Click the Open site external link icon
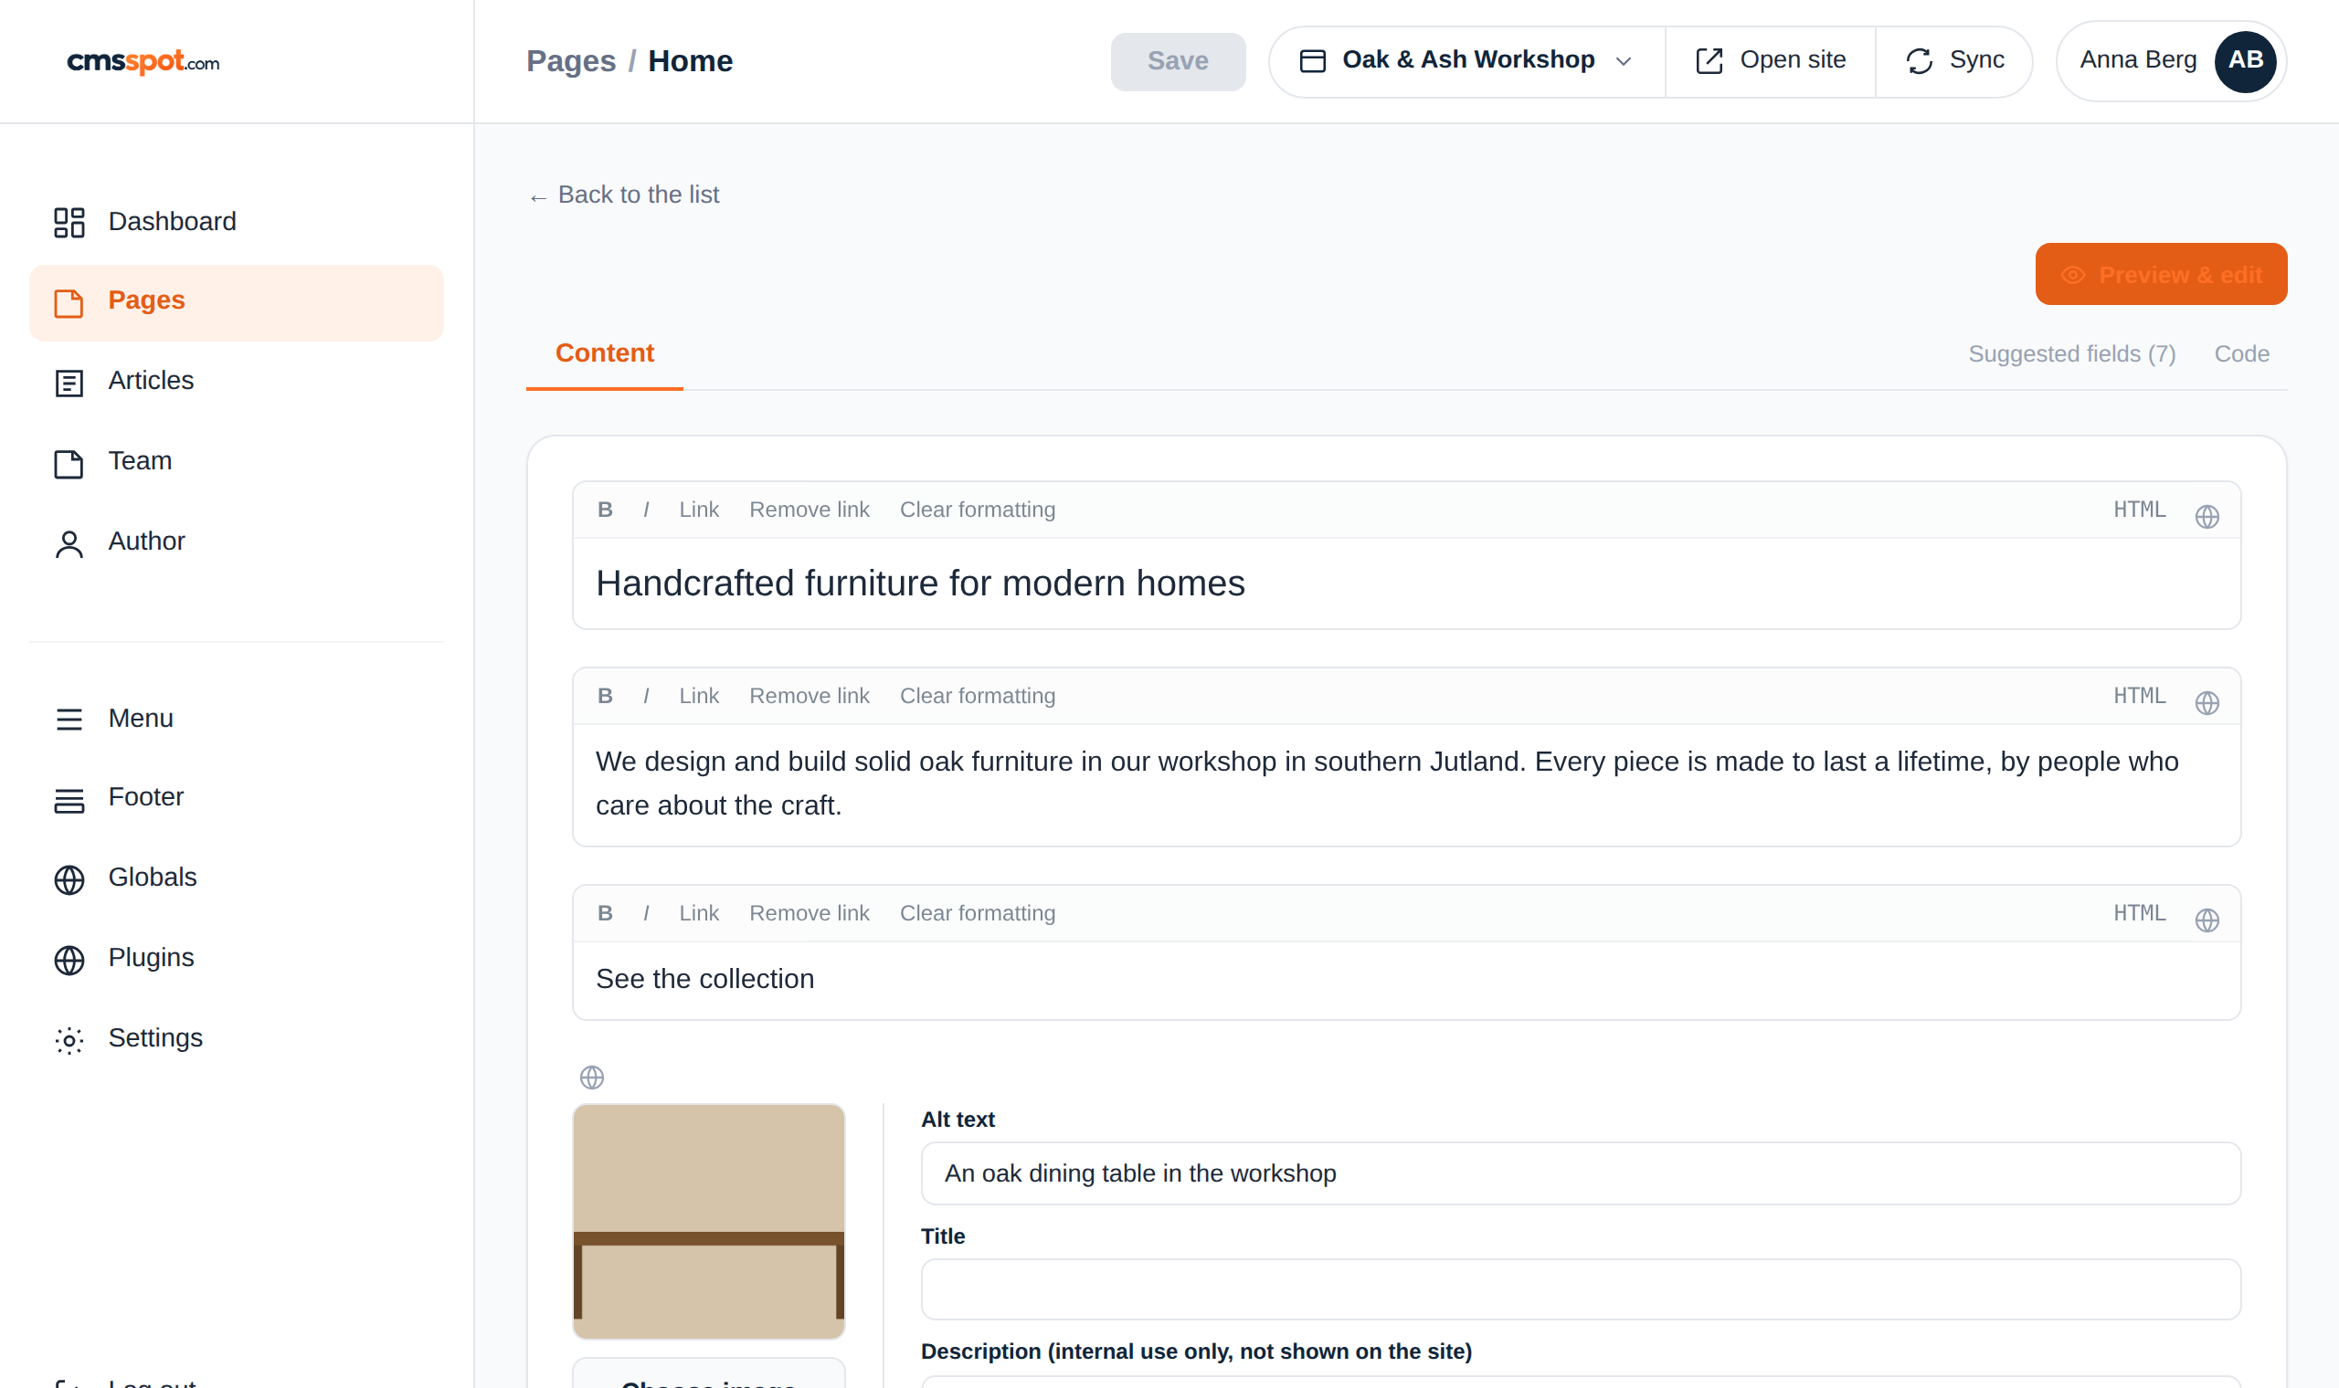 click(x=1709, y=61)
